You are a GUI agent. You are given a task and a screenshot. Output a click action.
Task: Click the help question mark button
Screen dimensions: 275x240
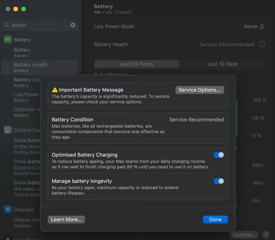[266, 235]
